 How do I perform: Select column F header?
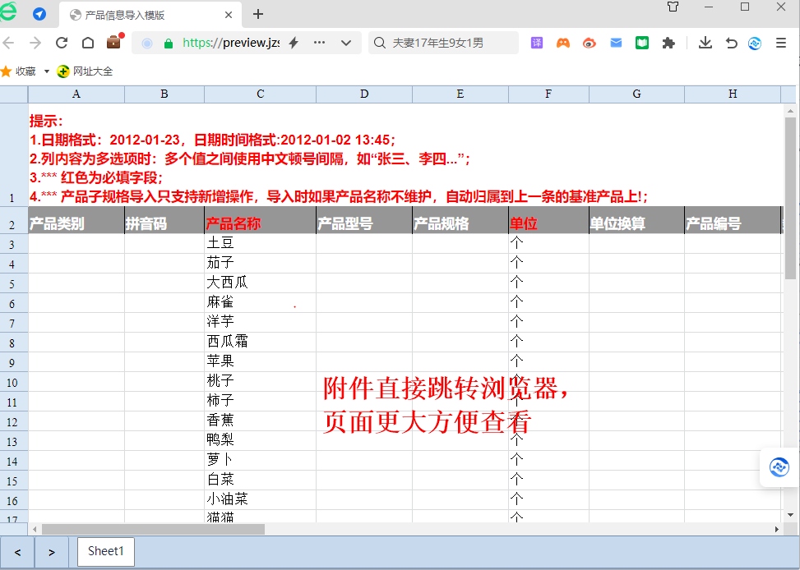(x=548, y=94)
